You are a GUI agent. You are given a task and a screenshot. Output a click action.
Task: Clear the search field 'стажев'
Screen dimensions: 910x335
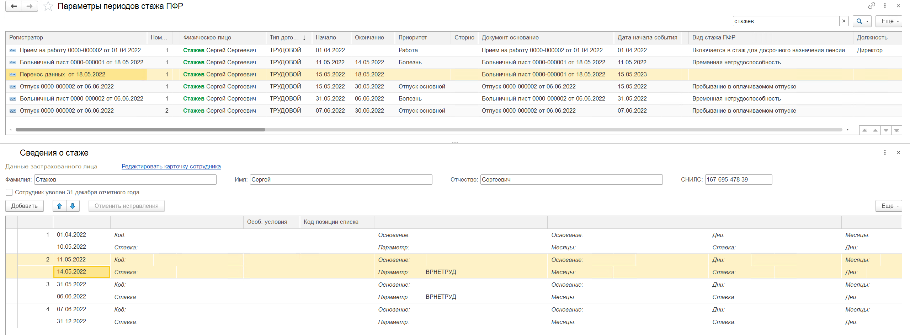(844, 21)
